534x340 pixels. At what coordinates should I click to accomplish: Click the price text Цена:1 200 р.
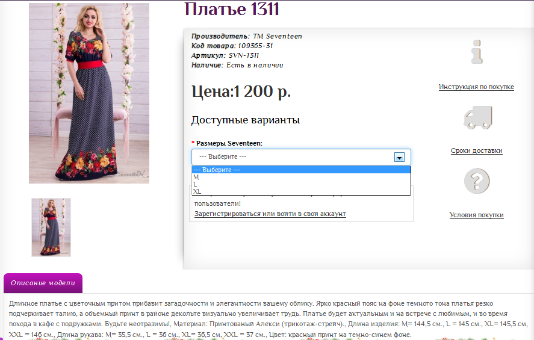tap(241, 91)
